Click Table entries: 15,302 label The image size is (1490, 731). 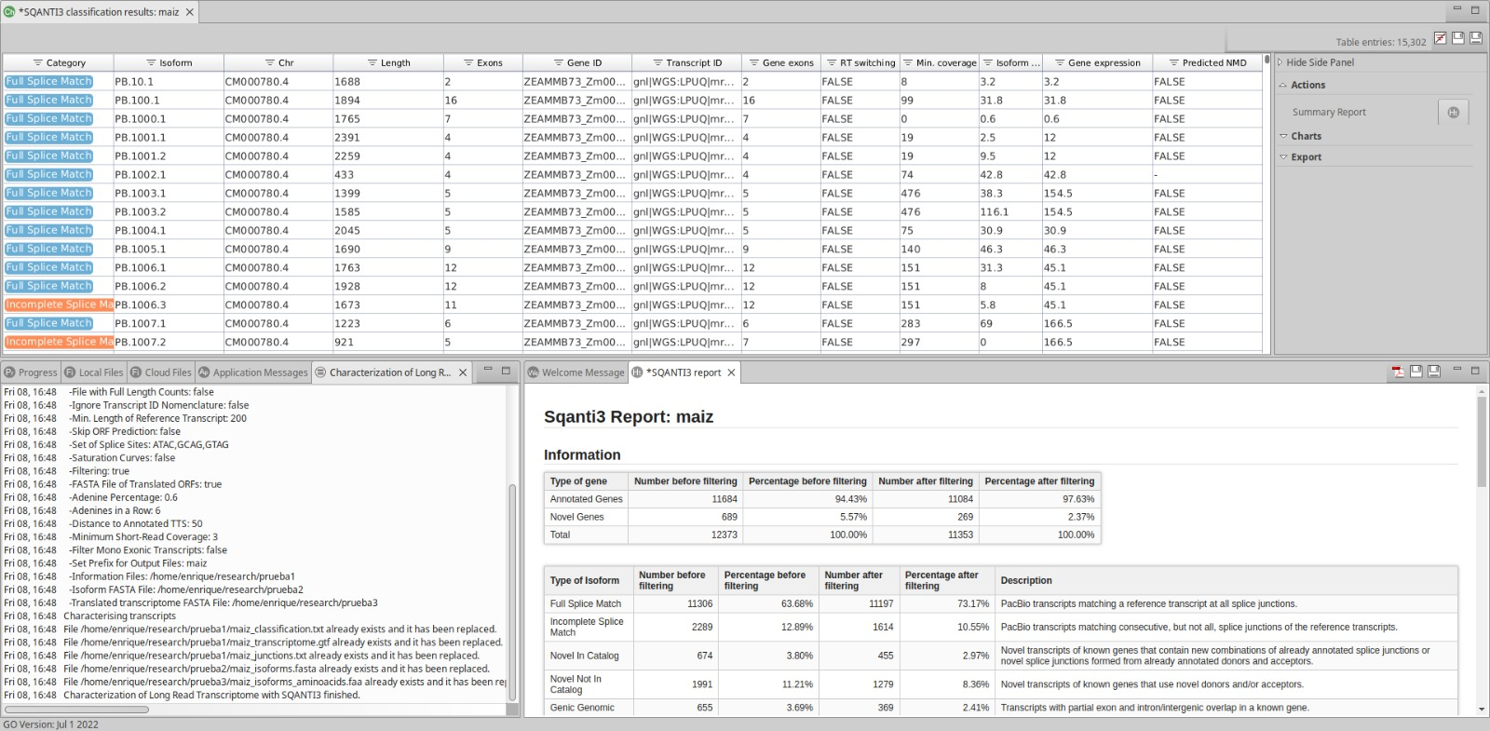1380,42
